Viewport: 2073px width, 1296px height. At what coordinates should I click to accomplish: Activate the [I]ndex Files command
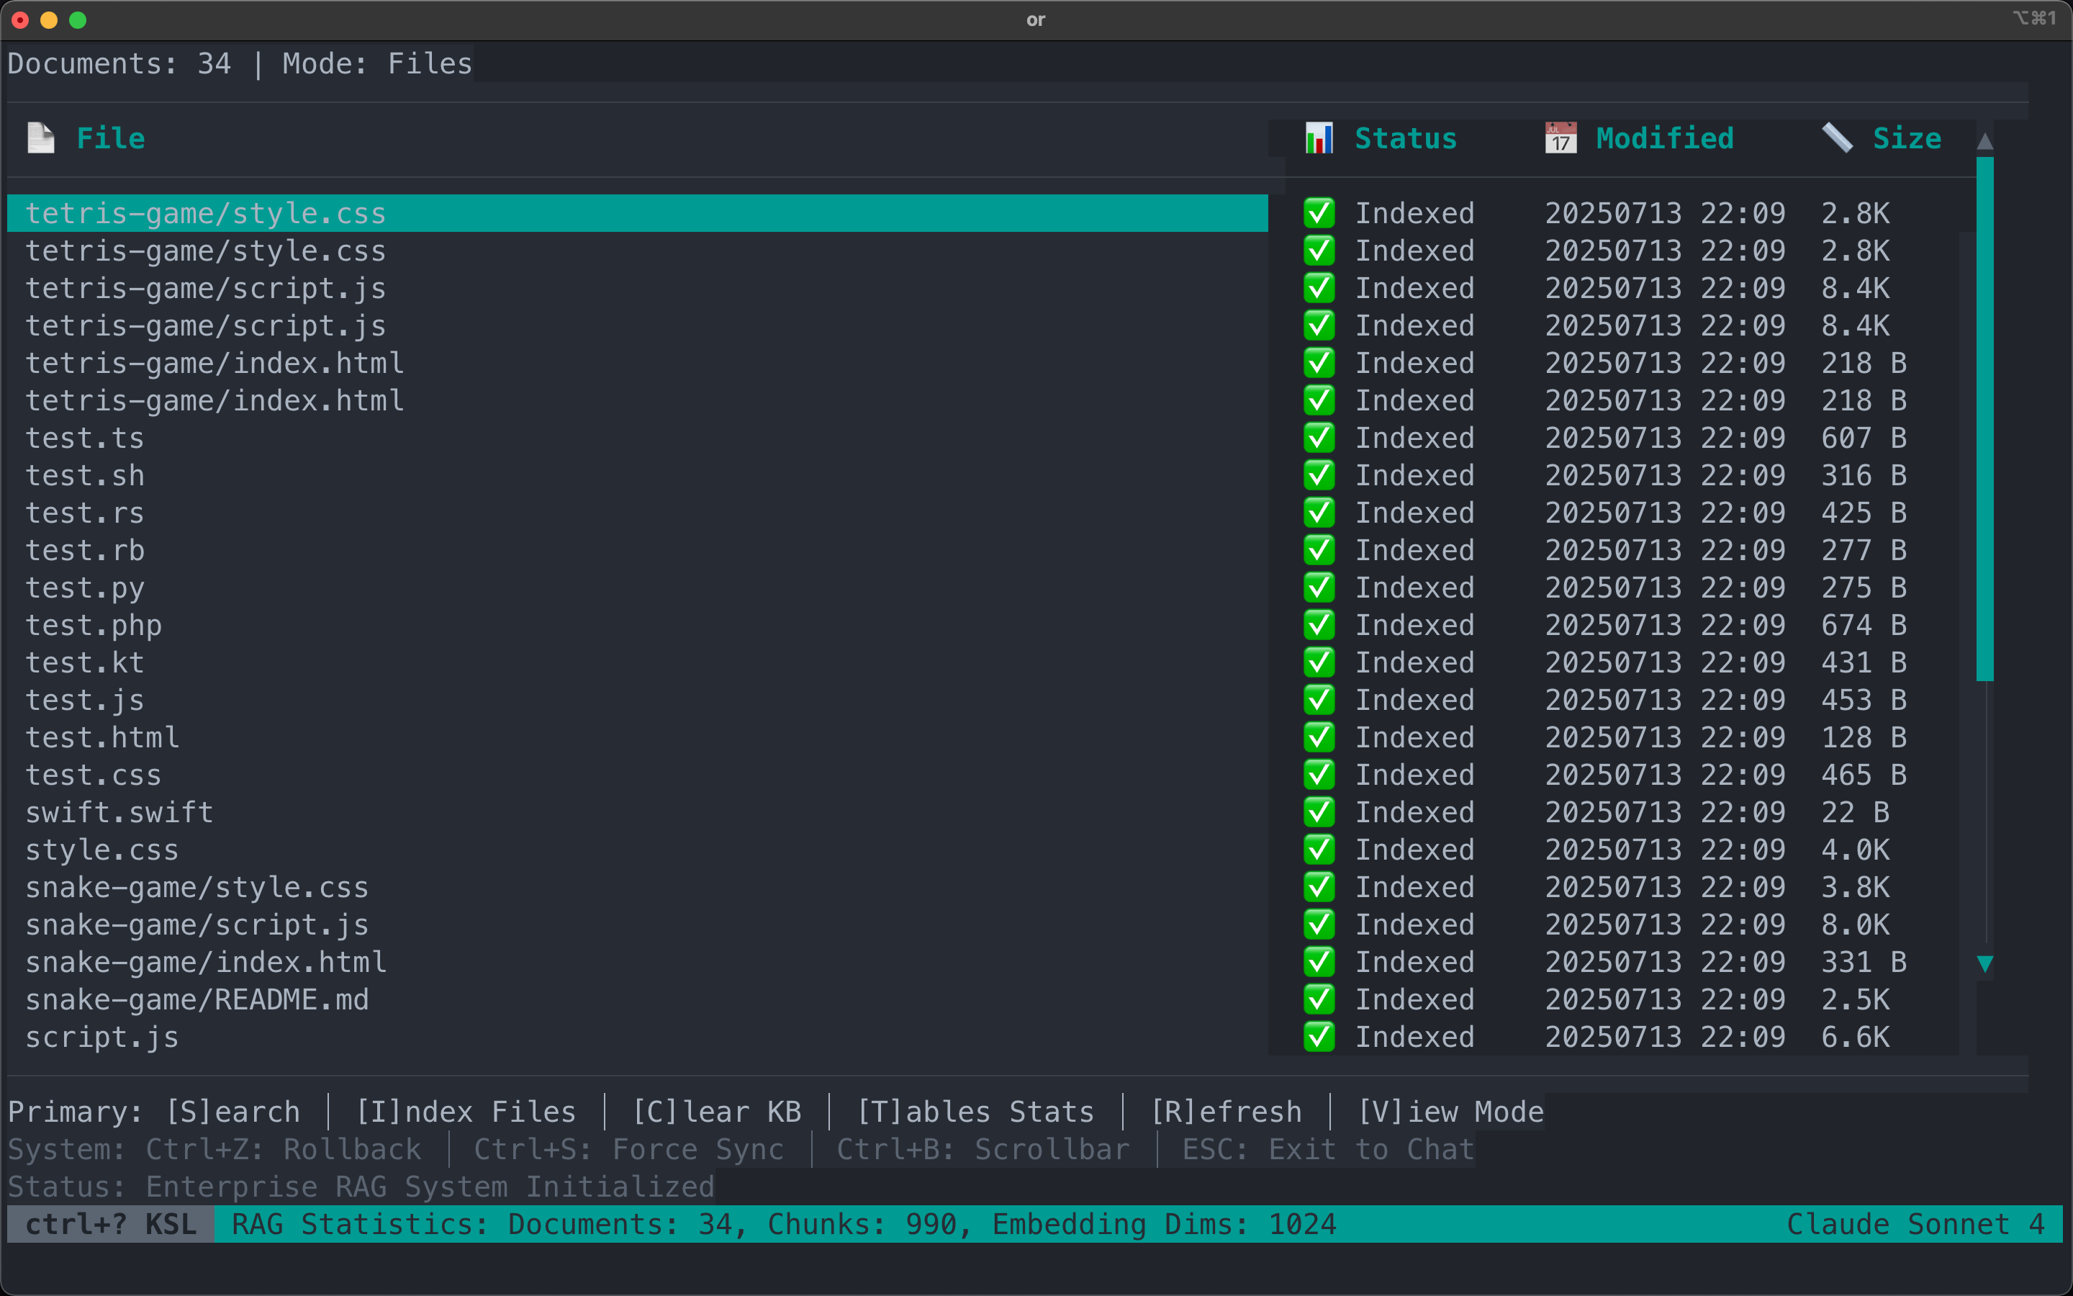point(466,1112)
